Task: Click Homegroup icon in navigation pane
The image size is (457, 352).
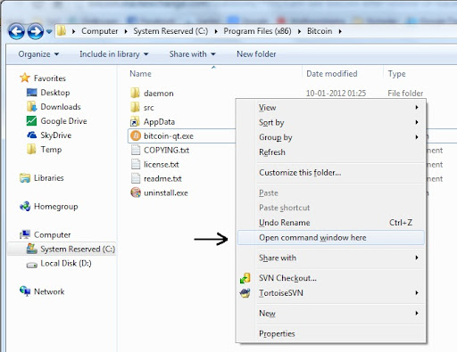Action: tap(25, 207)
